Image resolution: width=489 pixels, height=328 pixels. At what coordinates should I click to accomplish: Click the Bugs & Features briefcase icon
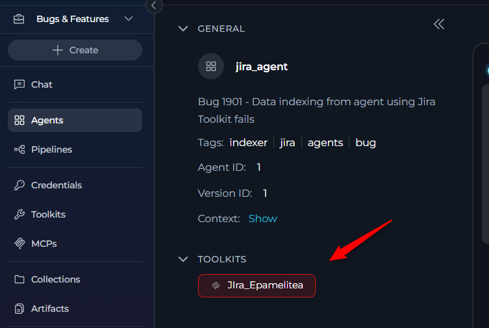pos(18,19)
